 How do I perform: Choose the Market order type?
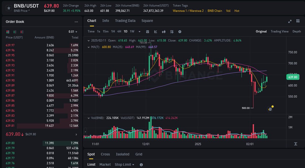point(105,164)
